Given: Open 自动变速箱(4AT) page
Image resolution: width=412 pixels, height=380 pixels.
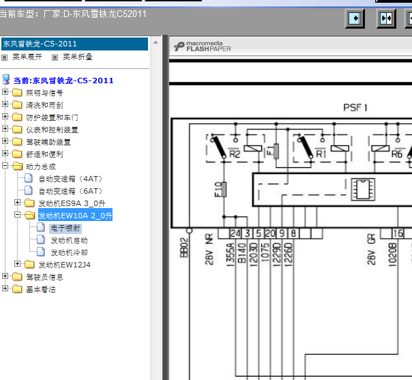Looking at the screenshot, I should 70,179.
